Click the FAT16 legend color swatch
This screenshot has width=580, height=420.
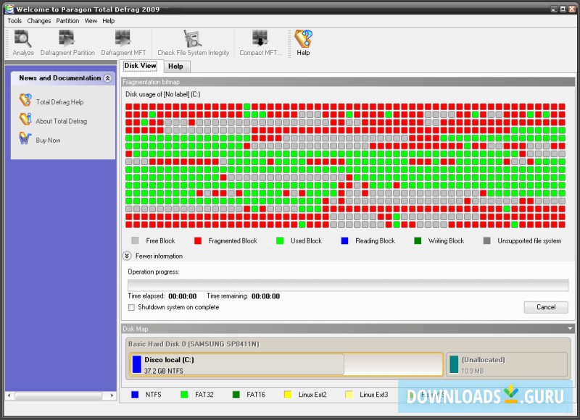(x=236, y=395)
